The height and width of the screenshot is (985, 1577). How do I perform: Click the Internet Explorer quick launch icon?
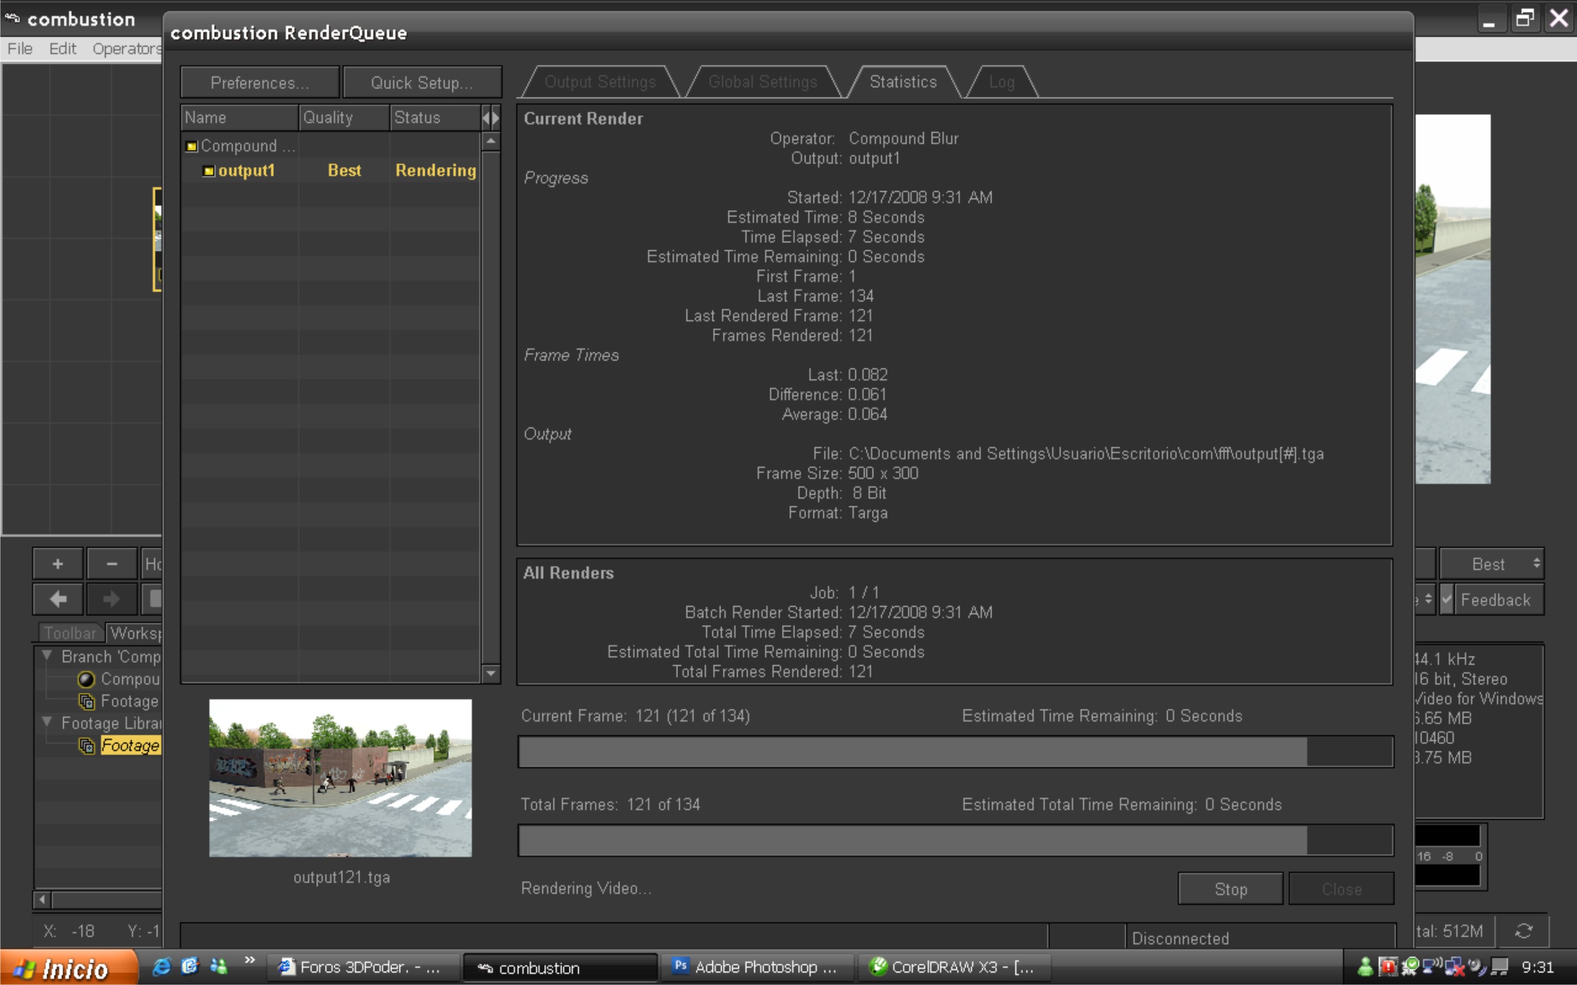point(161,967)
